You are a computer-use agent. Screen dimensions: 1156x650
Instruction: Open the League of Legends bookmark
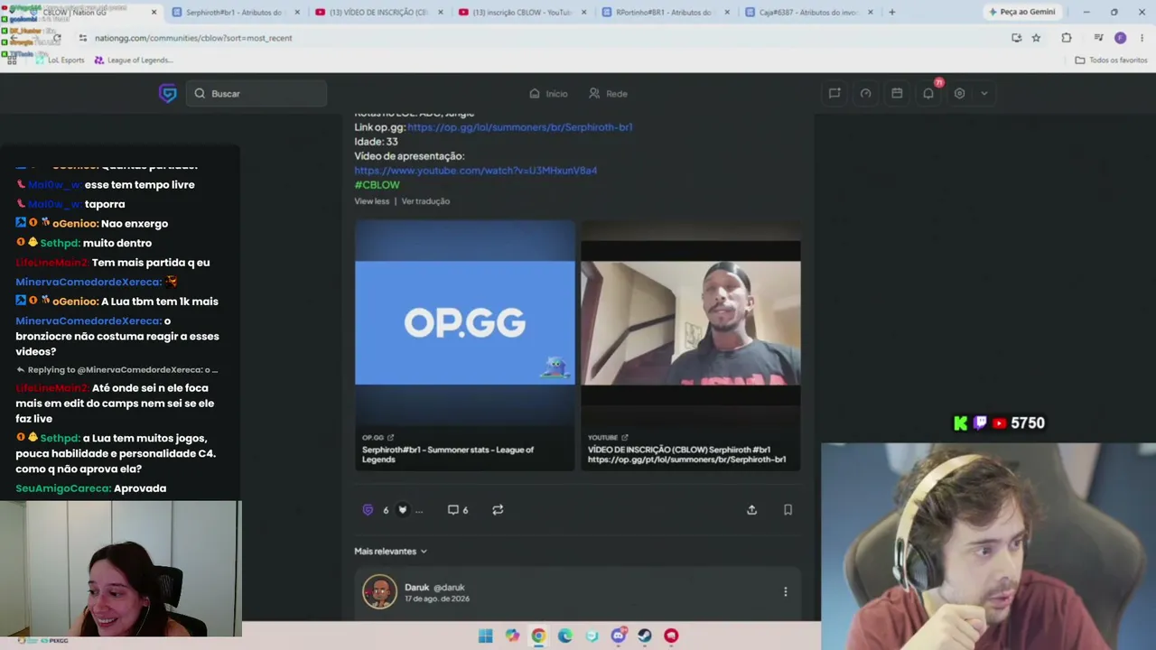tap(133, 60)
